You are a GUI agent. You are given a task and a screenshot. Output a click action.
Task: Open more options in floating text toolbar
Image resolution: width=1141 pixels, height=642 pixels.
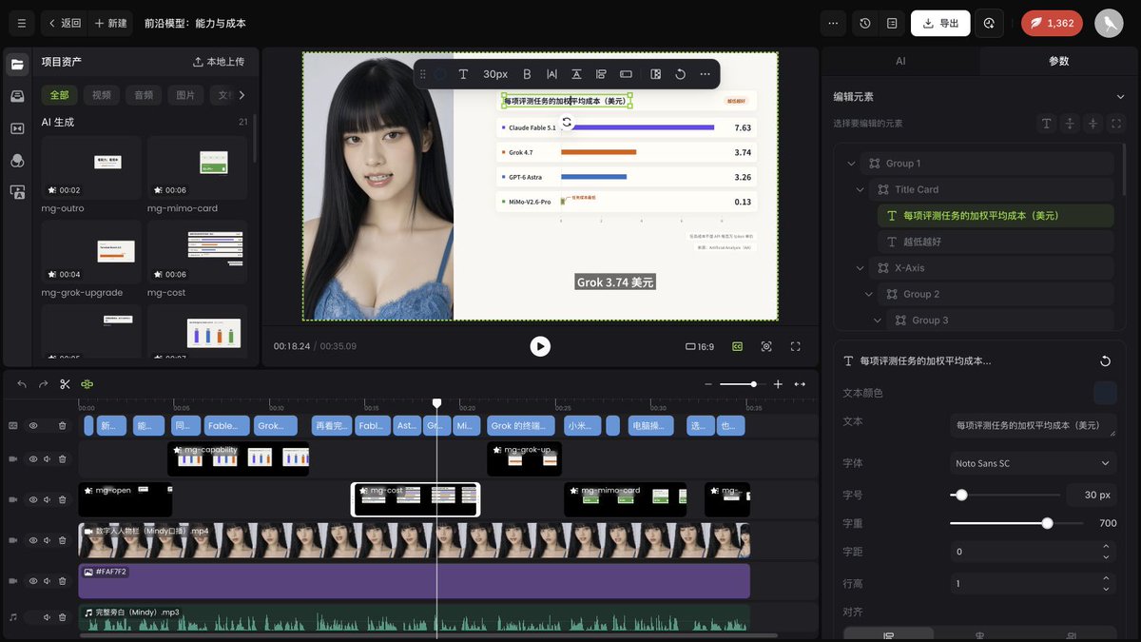pos(705,74)
